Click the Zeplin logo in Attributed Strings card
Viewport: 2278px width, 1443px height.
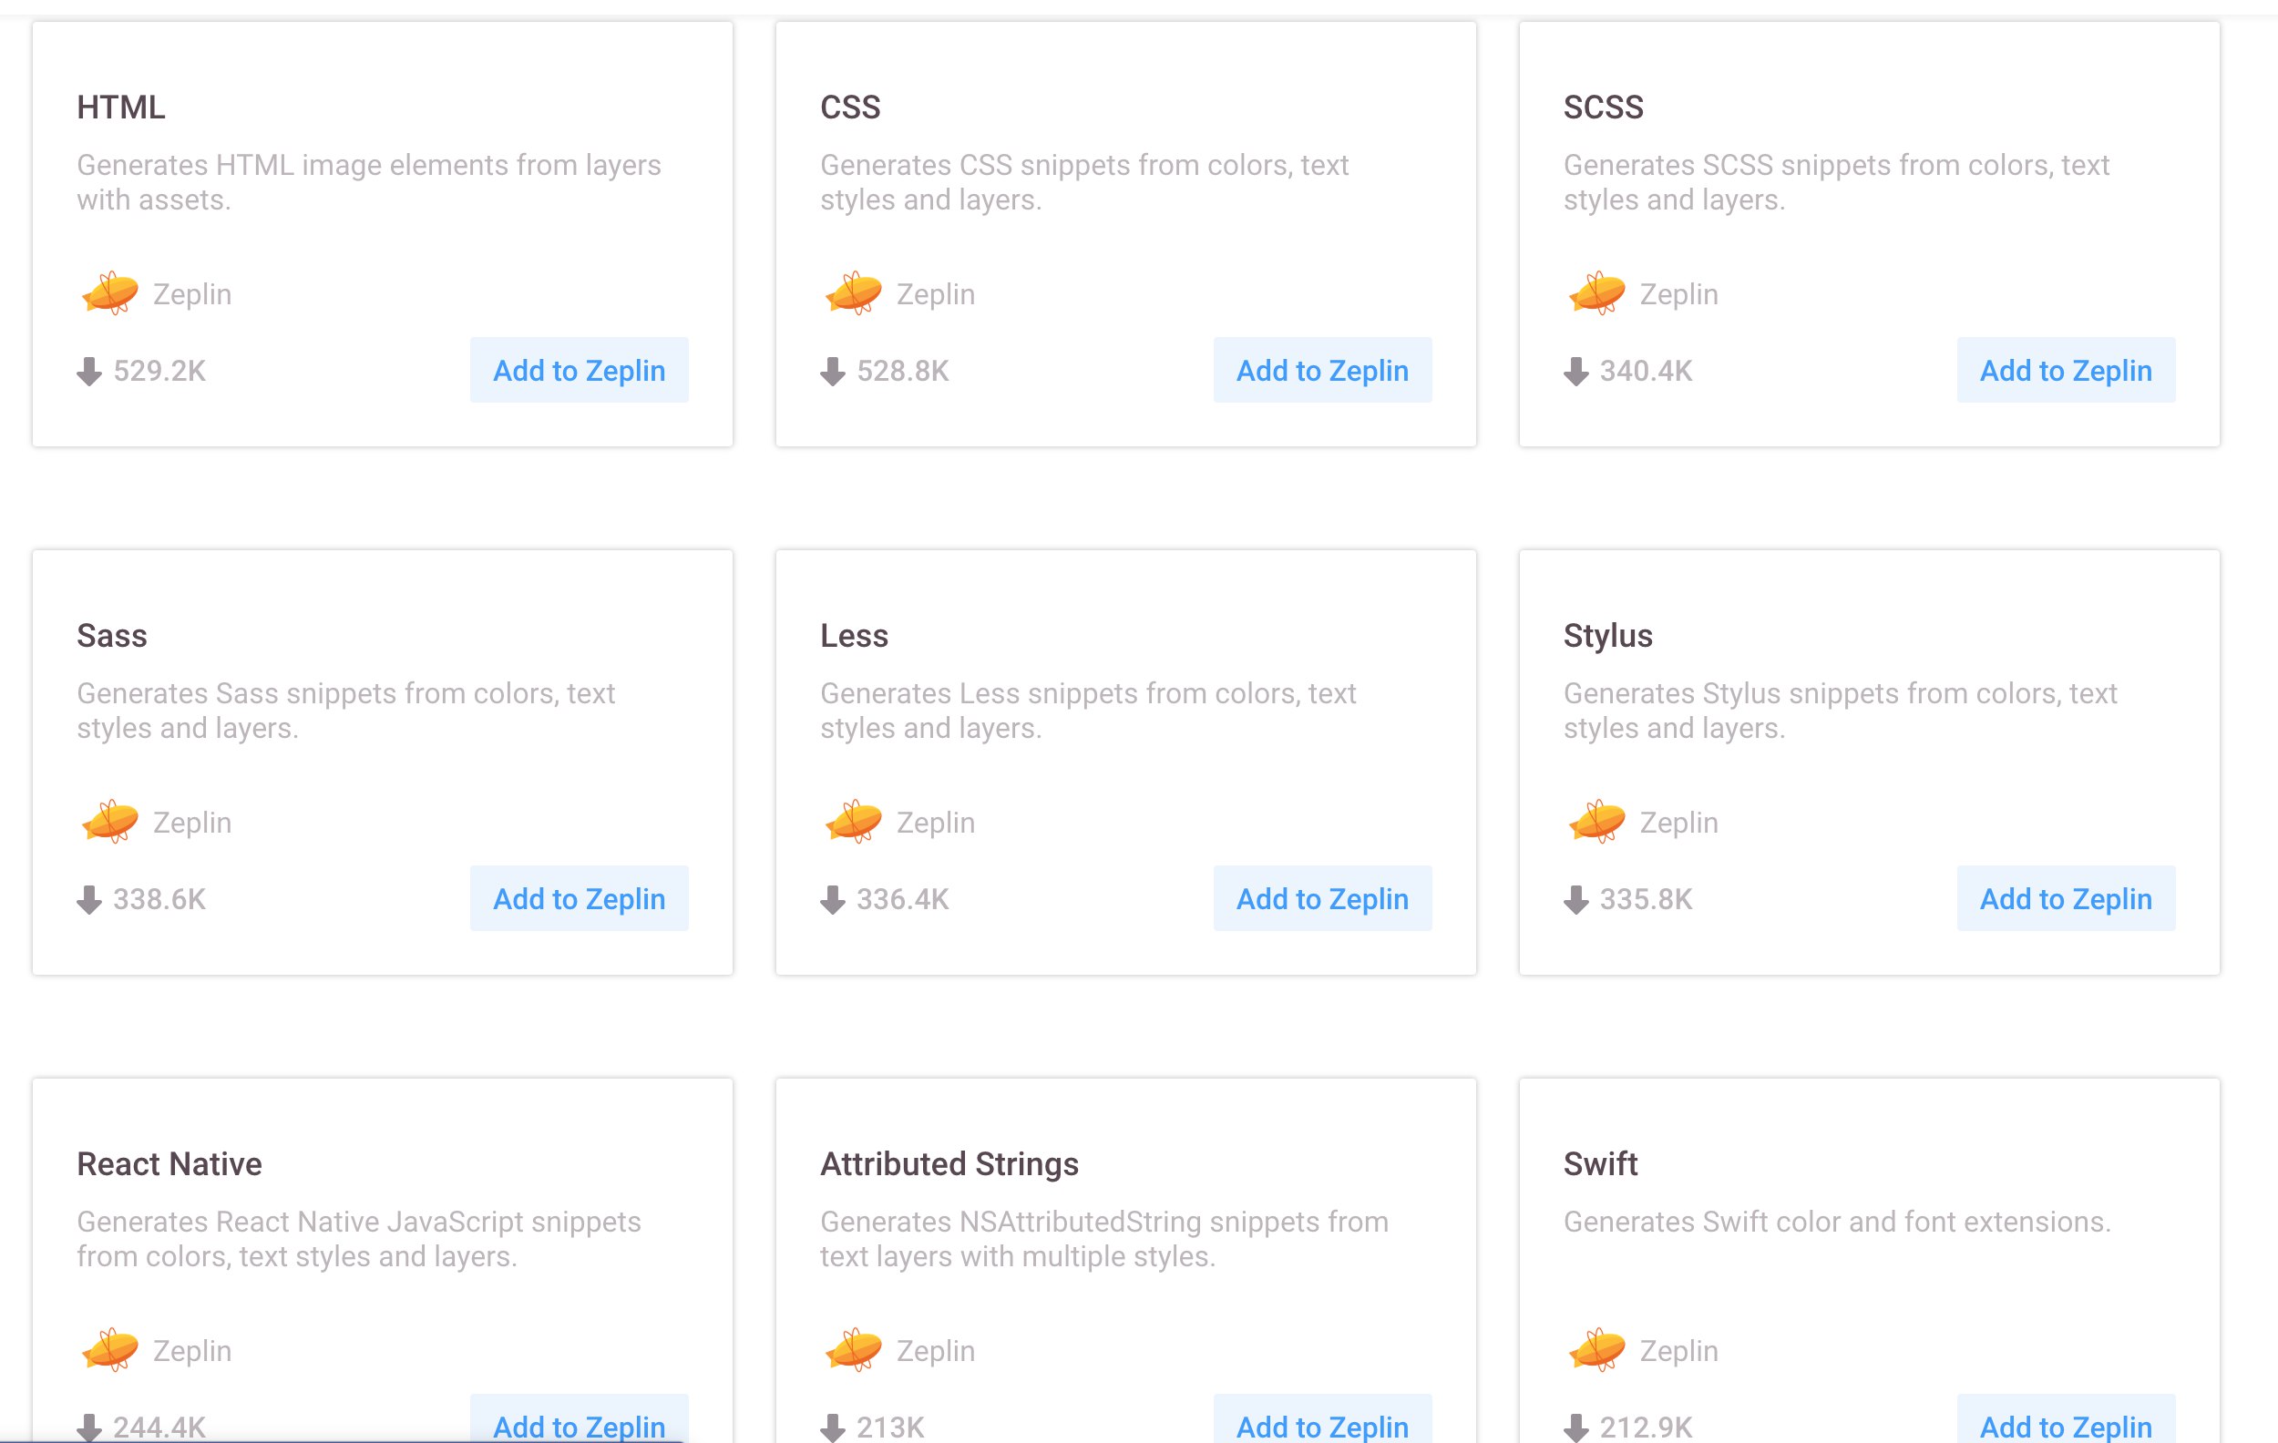click(853, 1350)
